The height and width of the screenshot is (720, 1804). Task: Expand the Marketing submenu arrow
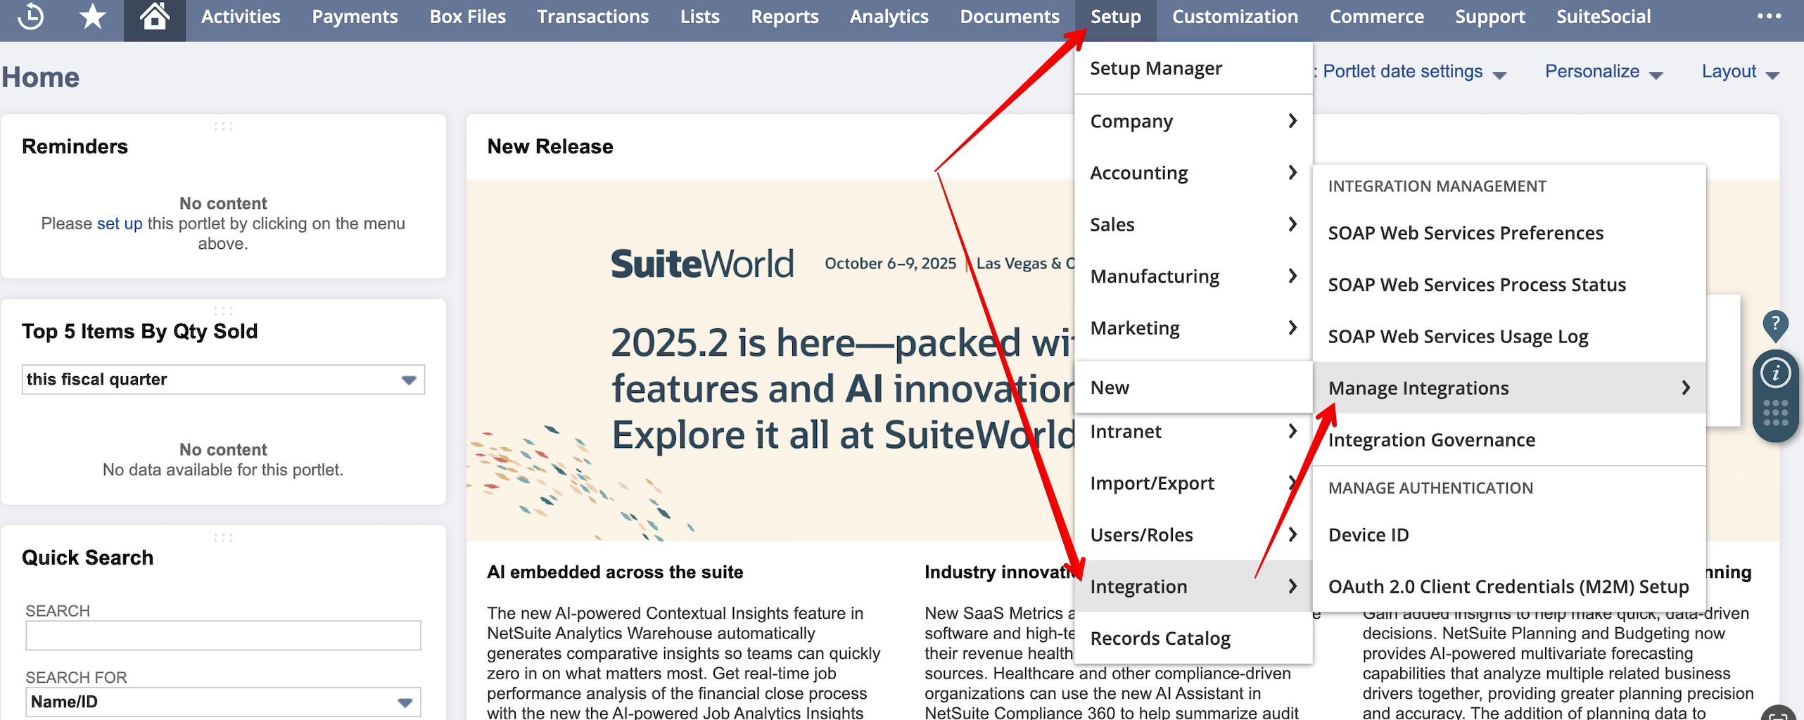pyautogui.click(x=1292, y=328)
